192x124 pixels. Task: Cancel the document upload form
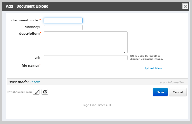(178, 92)
